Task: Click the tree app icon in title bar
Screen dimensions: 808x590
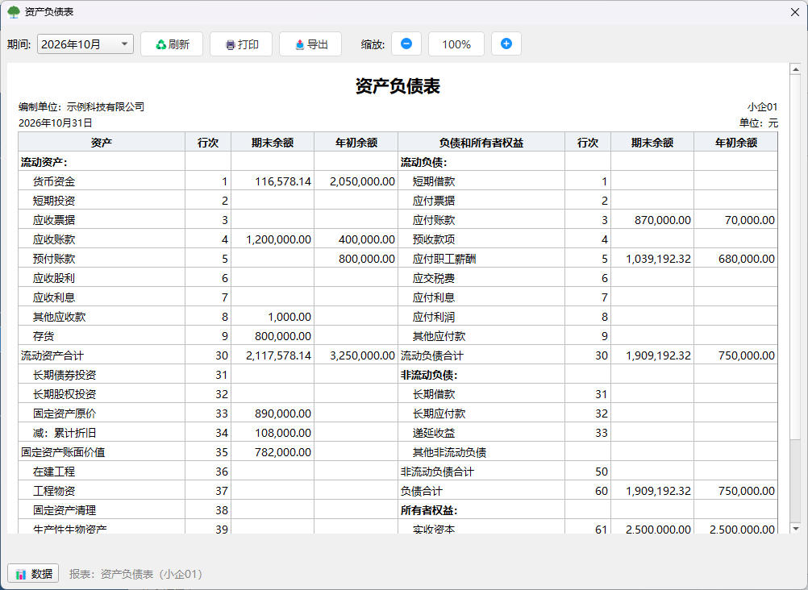Action: (x=14, y=12)
